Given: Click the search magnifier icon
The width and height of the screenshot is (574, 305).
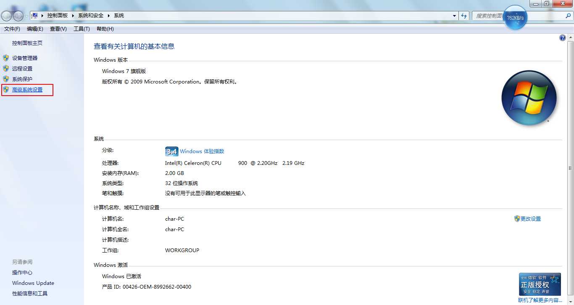Looking at the screenshot, I should tap(568, 16).
